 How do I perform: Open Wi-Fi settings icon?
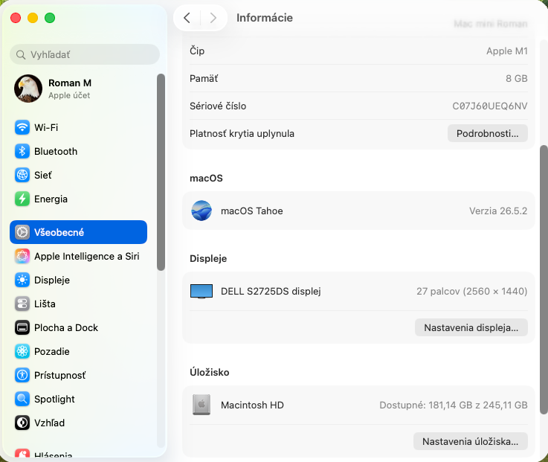click(x=22, y=127)
